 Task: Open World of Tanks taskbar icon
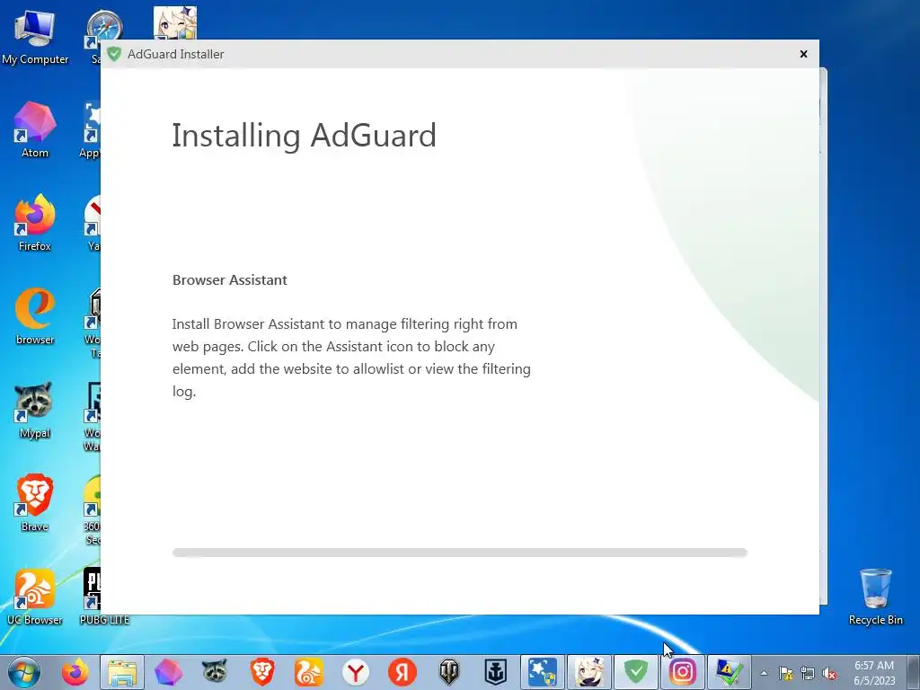pos(449,672)
